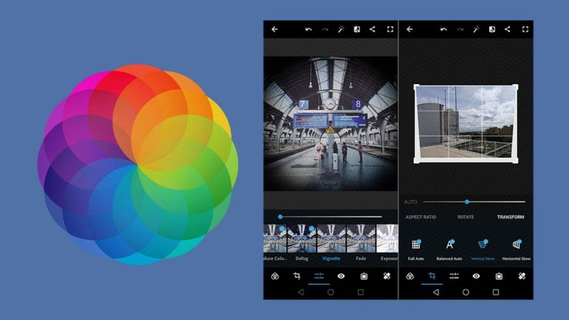This screenshot has width=569, height=320.
Task: Click the AUTO transform slider handle
Action: (467, 202)
